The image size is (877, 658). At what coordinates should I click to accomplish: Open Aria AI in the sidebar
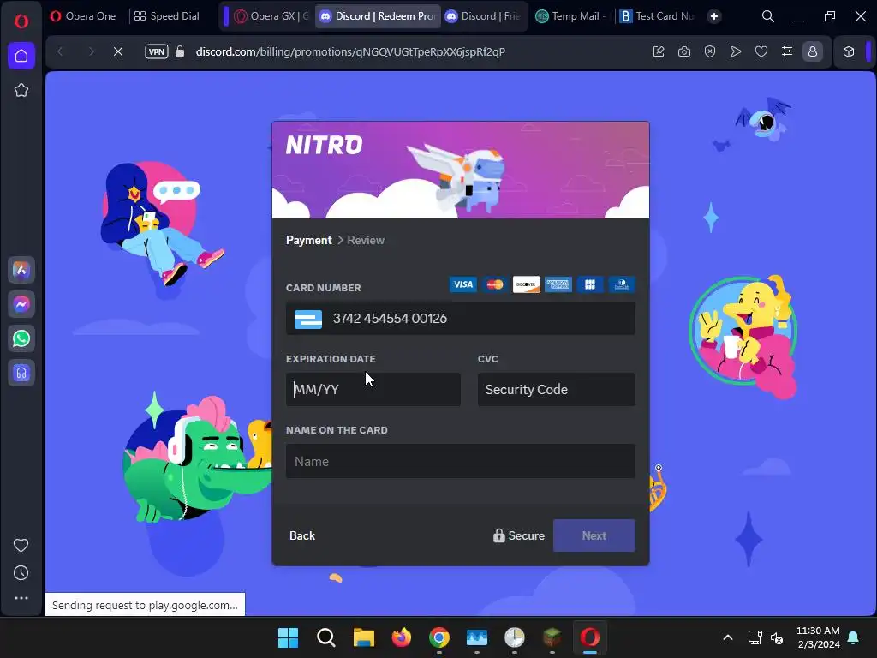[x=21, y=270]
